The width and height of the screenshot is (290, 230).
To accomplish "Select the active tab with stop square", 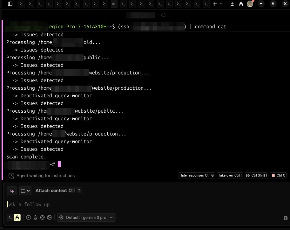I will [x=114, y=4].
